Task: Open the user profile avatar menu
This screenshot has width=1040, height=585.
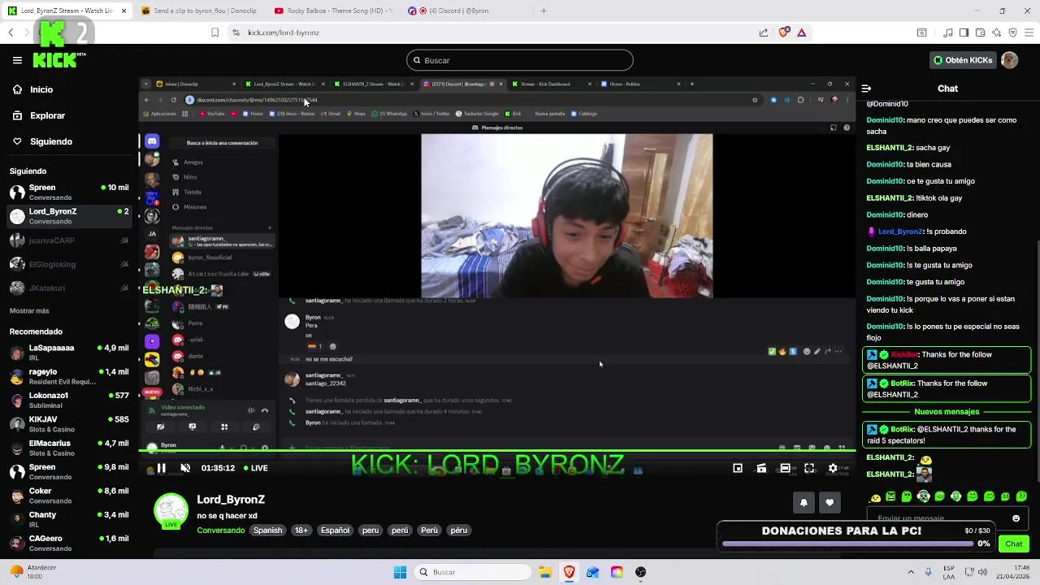Action: point(1009,60)
